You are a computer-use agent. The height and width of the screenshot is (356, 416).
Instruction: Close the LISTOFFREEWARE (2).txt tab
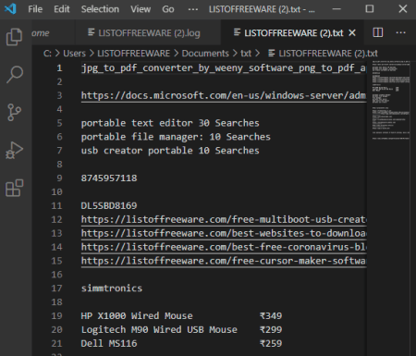coord(352,32)
